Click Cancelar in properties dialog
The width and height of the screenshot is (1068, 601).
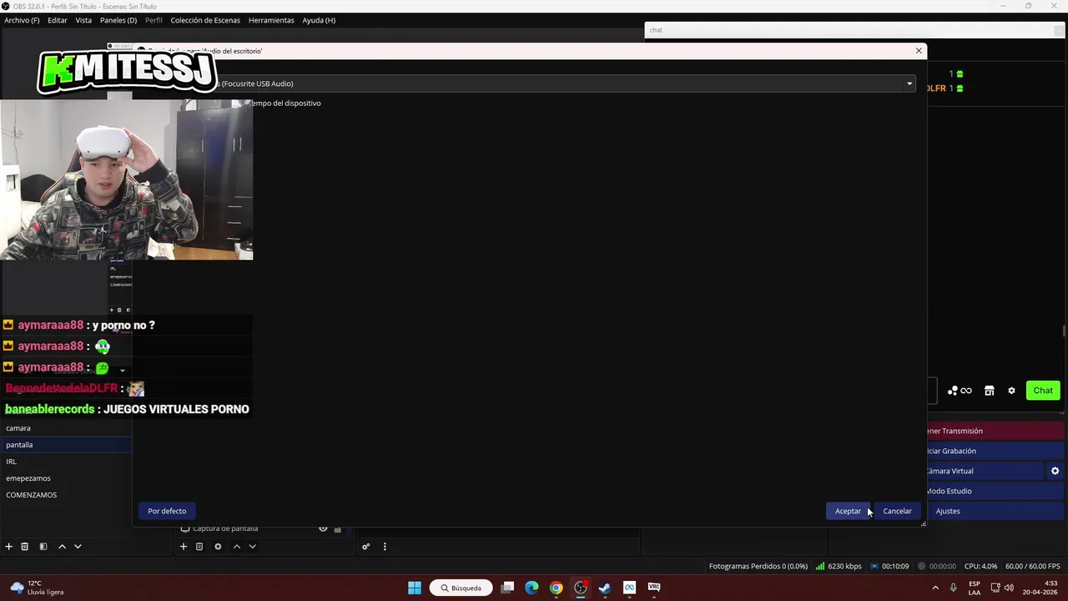[x=897, y=511]
